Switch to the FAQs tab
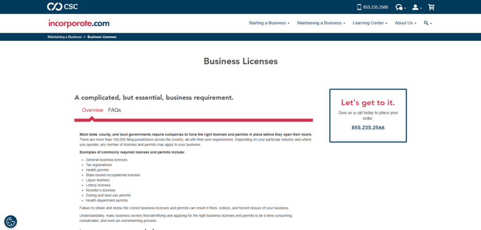The width and height of the screenshot is (481, 230). (x=115, y=110)
